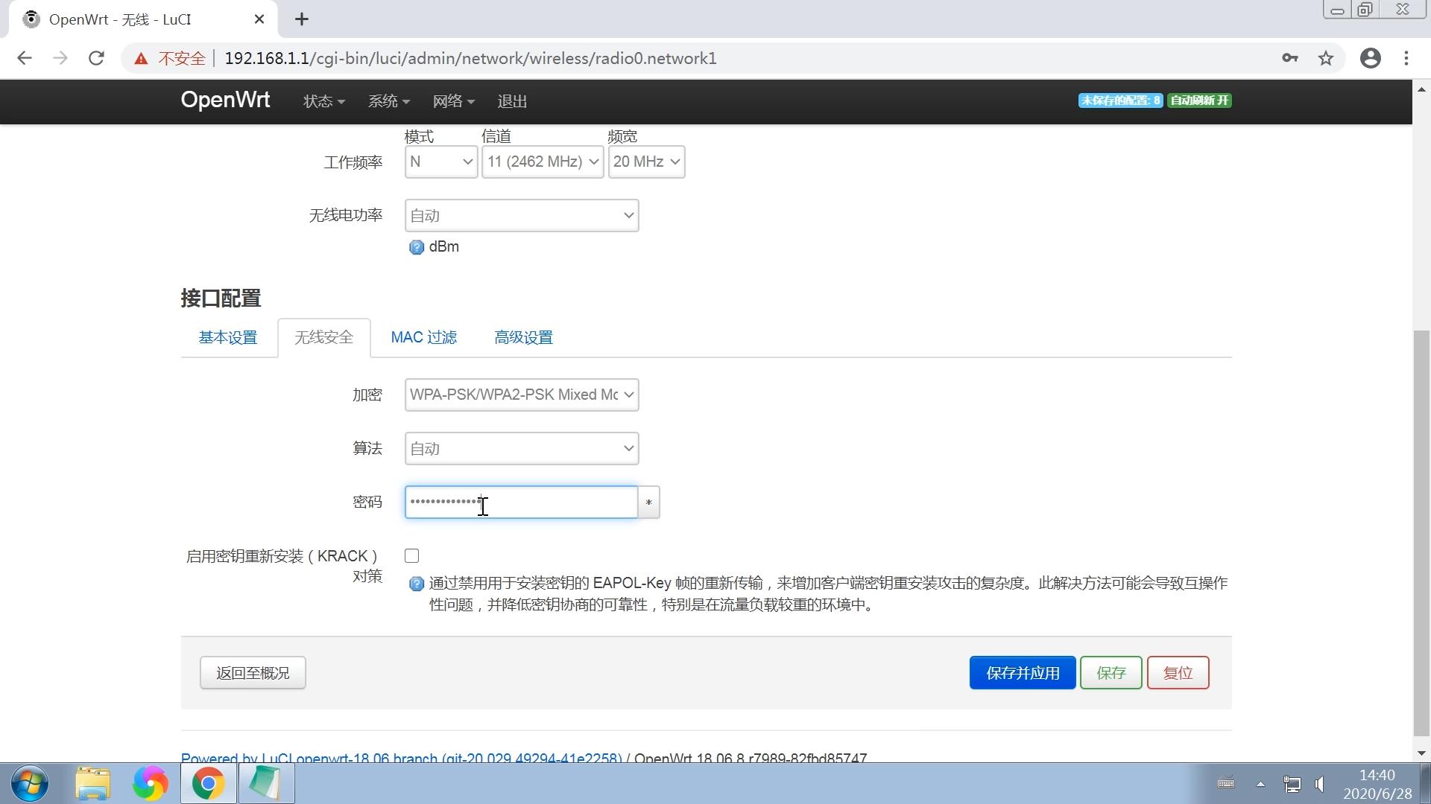Click the speaker icon in system tray
1431x804 pixels.
click(1319, 784)
